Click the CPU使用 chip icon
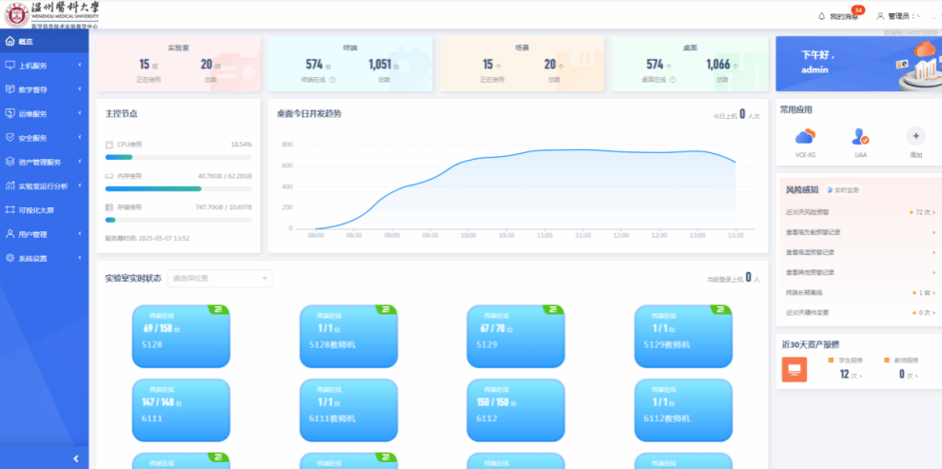 108,145
